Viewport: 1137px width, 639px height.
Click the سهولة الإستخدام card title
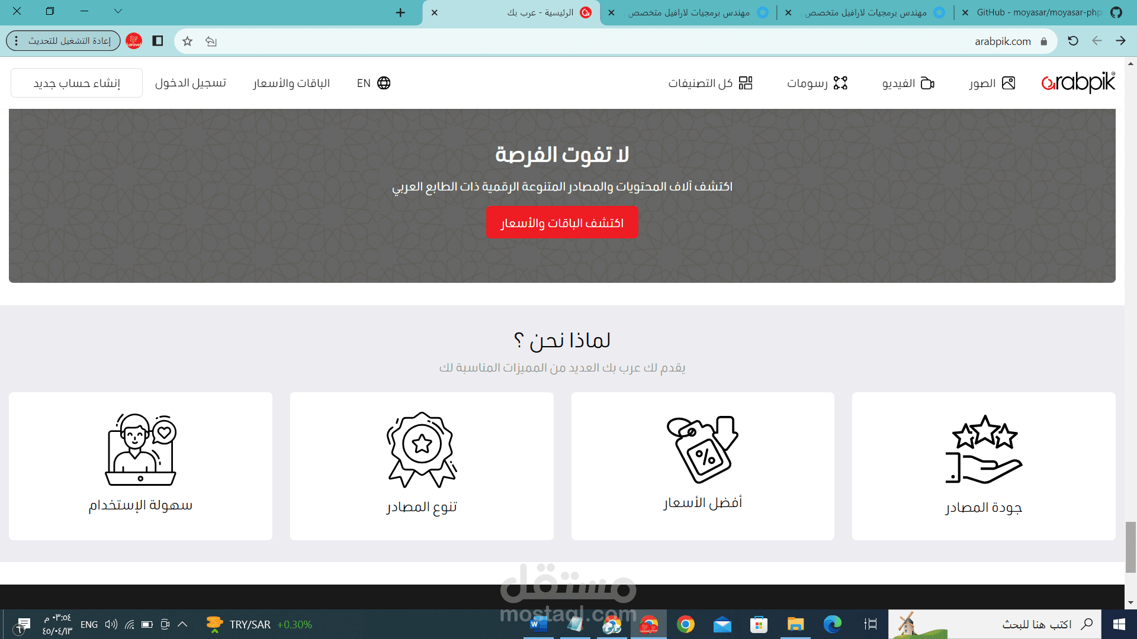141,505
